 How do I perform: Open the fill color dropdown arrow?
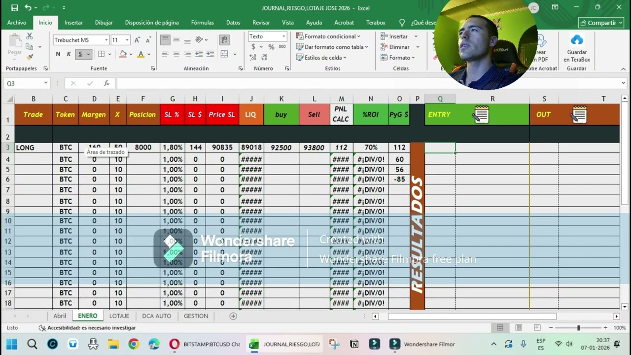131,54
